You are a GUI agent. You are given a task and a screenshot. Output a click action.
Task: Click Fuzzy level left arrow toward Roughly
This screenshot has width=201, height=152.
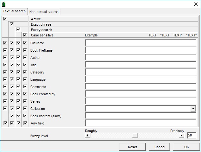(x=88, y=136)
